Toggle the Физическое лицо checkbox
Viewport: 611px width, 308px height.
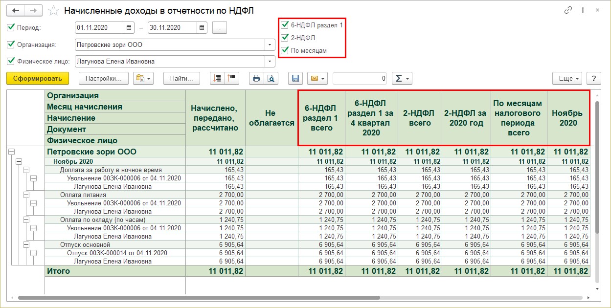point(11,62)
